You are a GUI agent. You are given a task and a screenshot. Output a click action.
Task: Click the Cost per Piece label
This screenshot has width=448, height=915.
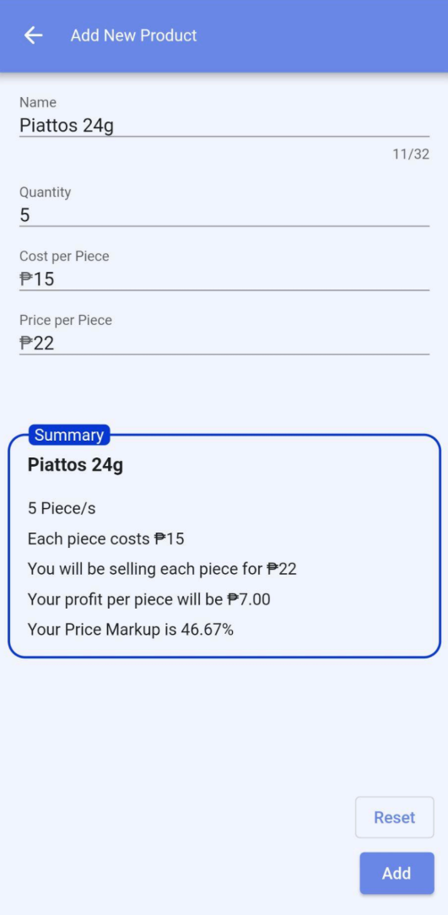point(64,256)
